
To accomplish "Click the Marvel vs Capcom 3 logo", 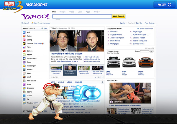I will point(13,6).
